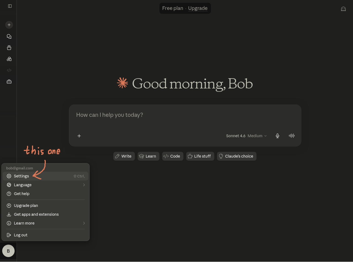The width and height of the screenshot is (353, 262).
Task: Open the toolbox icon in sidebar
Action: tap(9, 82)
